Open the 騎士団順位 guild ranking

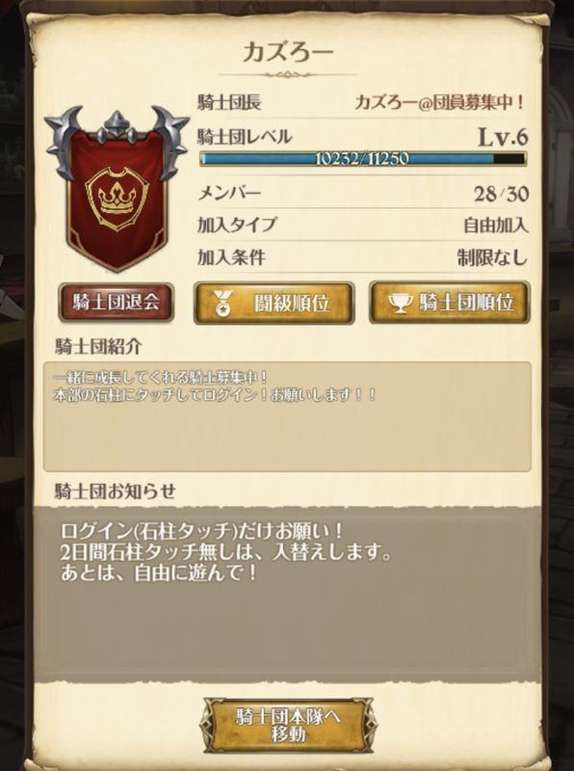point(449,302)
